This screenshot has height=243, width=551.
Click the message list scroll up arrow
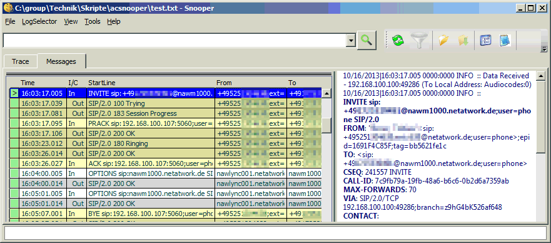[327, 93]
